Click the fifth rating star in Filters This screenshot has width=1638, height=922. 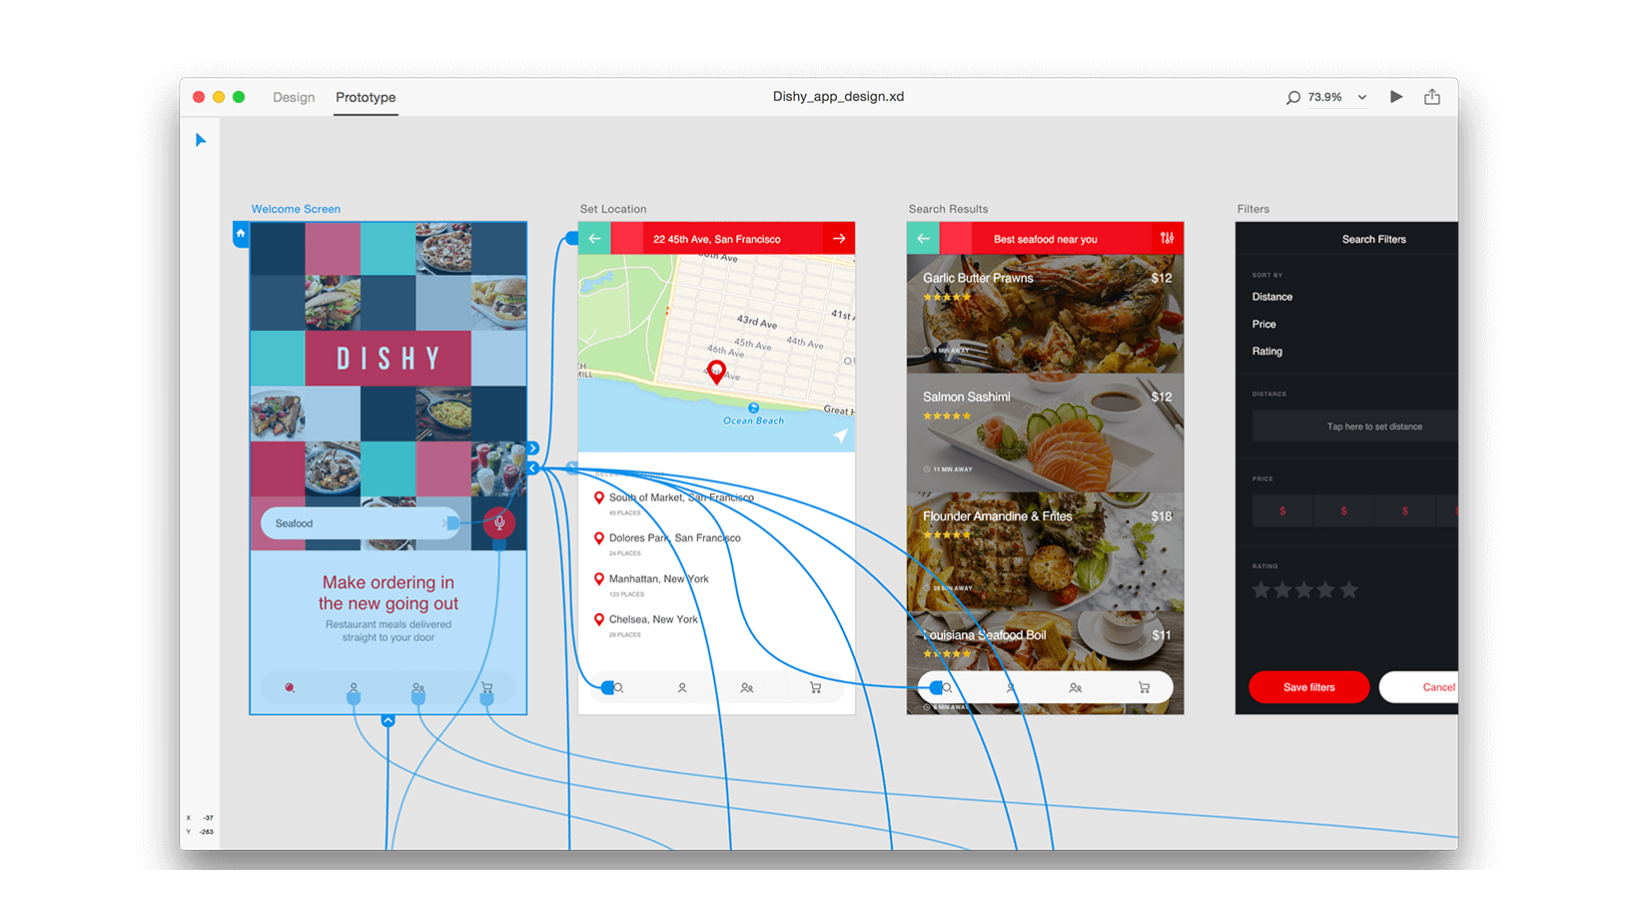click(1349, 590)
